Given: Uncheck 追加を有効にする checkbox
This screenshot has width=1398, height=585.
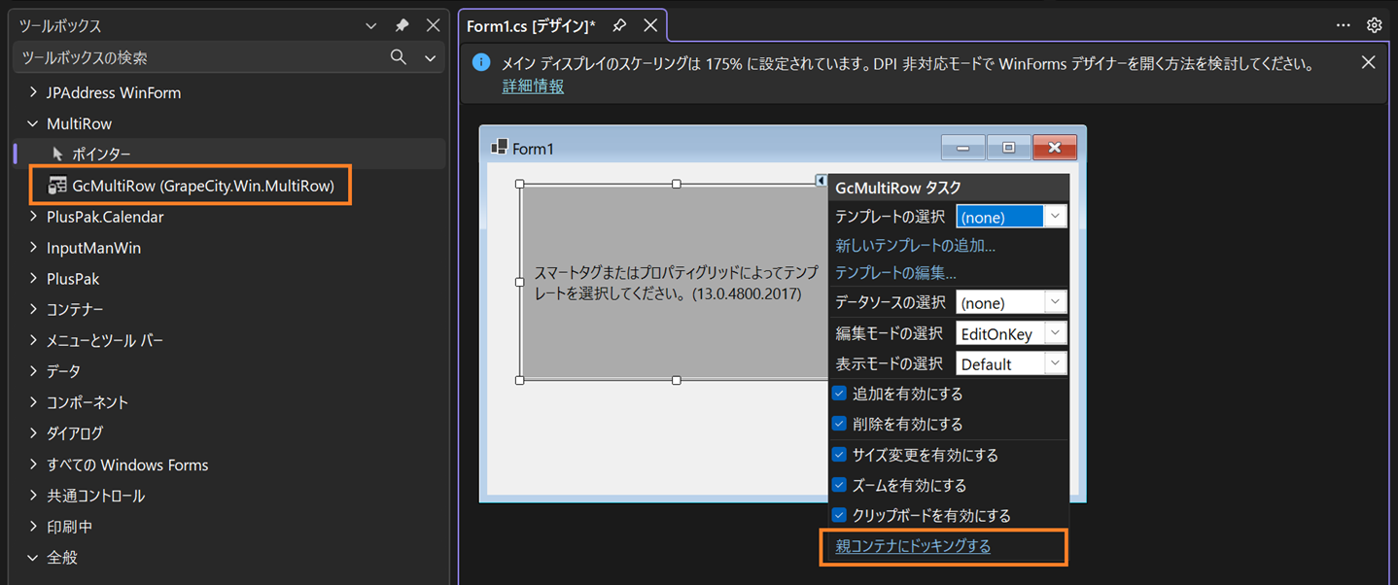Looking at the screenshot, I should tap(839, 394).
